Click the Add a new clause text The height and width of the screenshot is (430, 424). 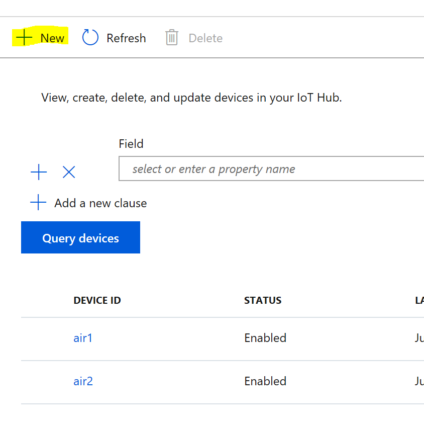click(100, 203)
